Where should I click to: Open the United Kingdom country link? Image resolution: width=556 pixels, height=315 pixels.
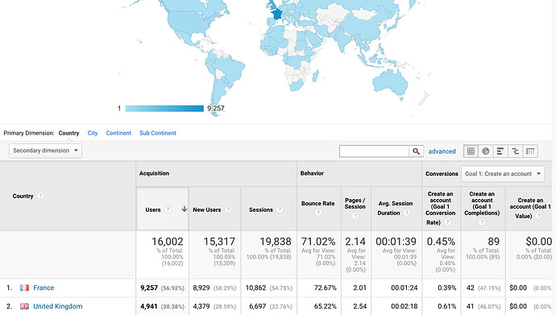click(x=58, y=306)
